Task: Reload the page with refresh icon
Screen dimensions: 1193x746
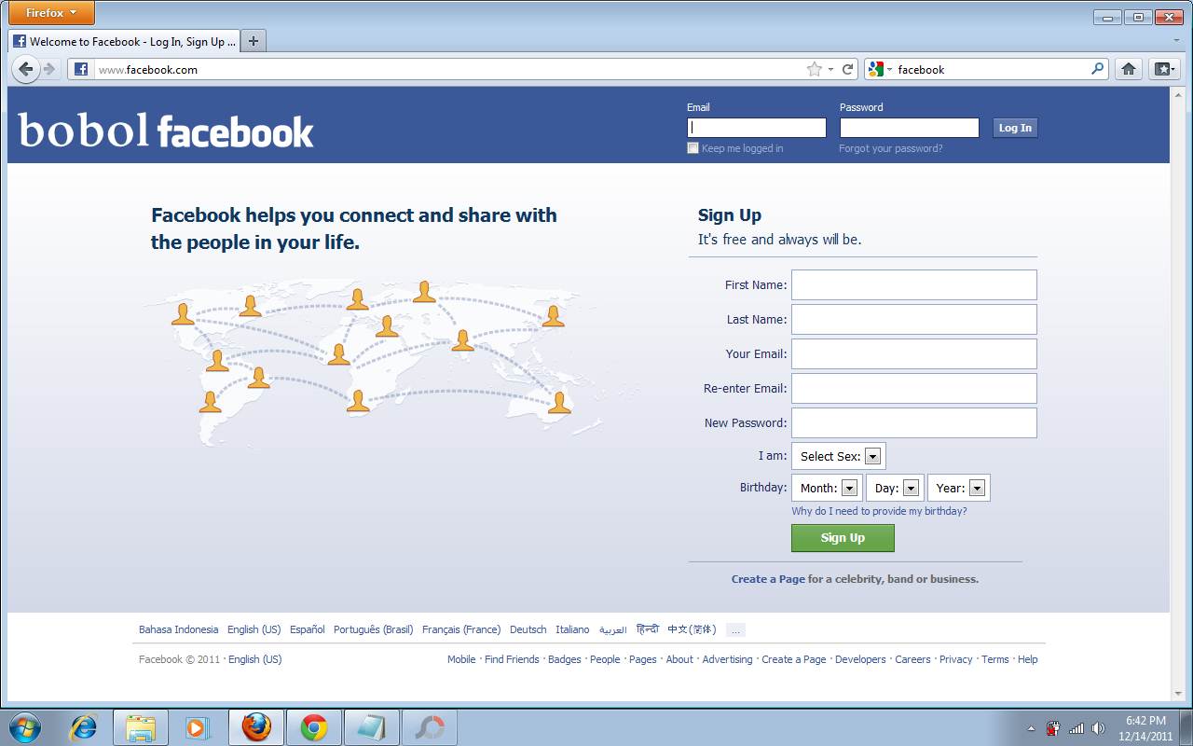Action: [848, 69]
